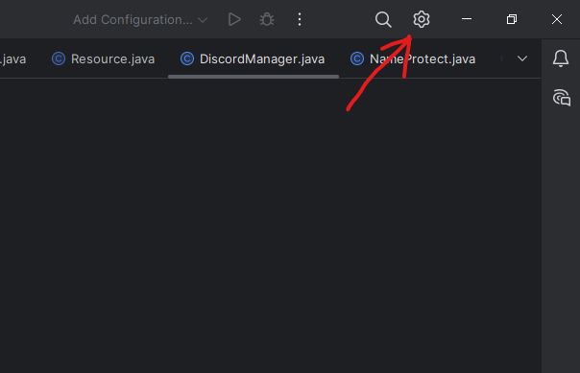This screenshot has width=580, height=373.
Task: Select the DiscordManager.java tab
Action: click(x=253, y=59)
